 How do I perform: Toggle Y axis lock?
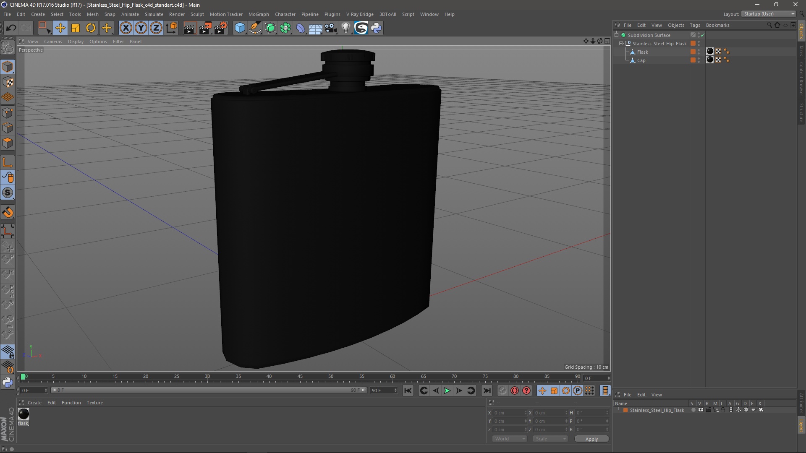(141, 28)
